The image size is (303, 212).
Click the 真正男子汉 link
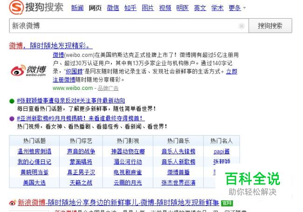[81, 172]
